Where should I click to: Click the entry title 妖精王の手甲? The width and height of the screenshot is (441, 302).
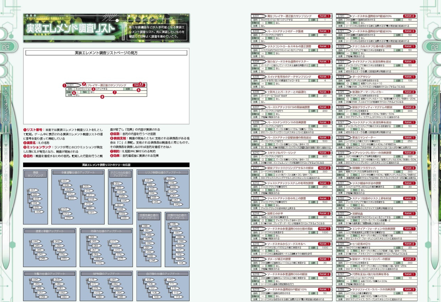tap(276, 213)
